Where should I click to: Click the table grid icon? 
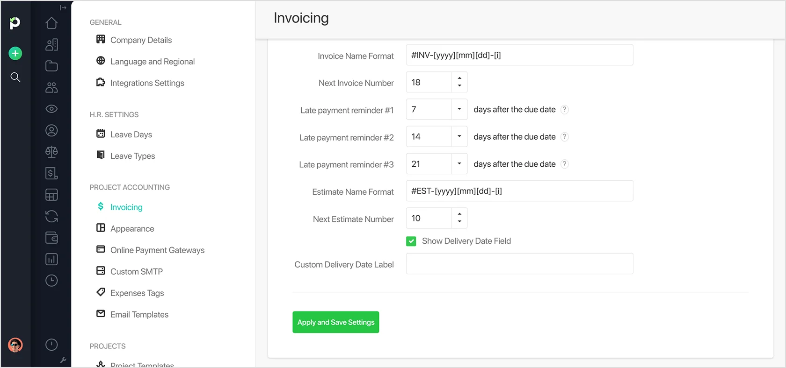point(51,195)
